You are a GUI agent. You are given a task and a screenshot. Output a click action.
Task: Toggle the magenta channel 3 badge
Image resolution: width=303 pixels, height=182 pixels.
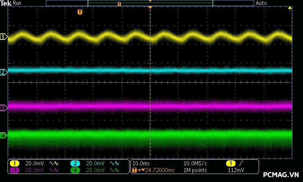click(x=14, y=170)
